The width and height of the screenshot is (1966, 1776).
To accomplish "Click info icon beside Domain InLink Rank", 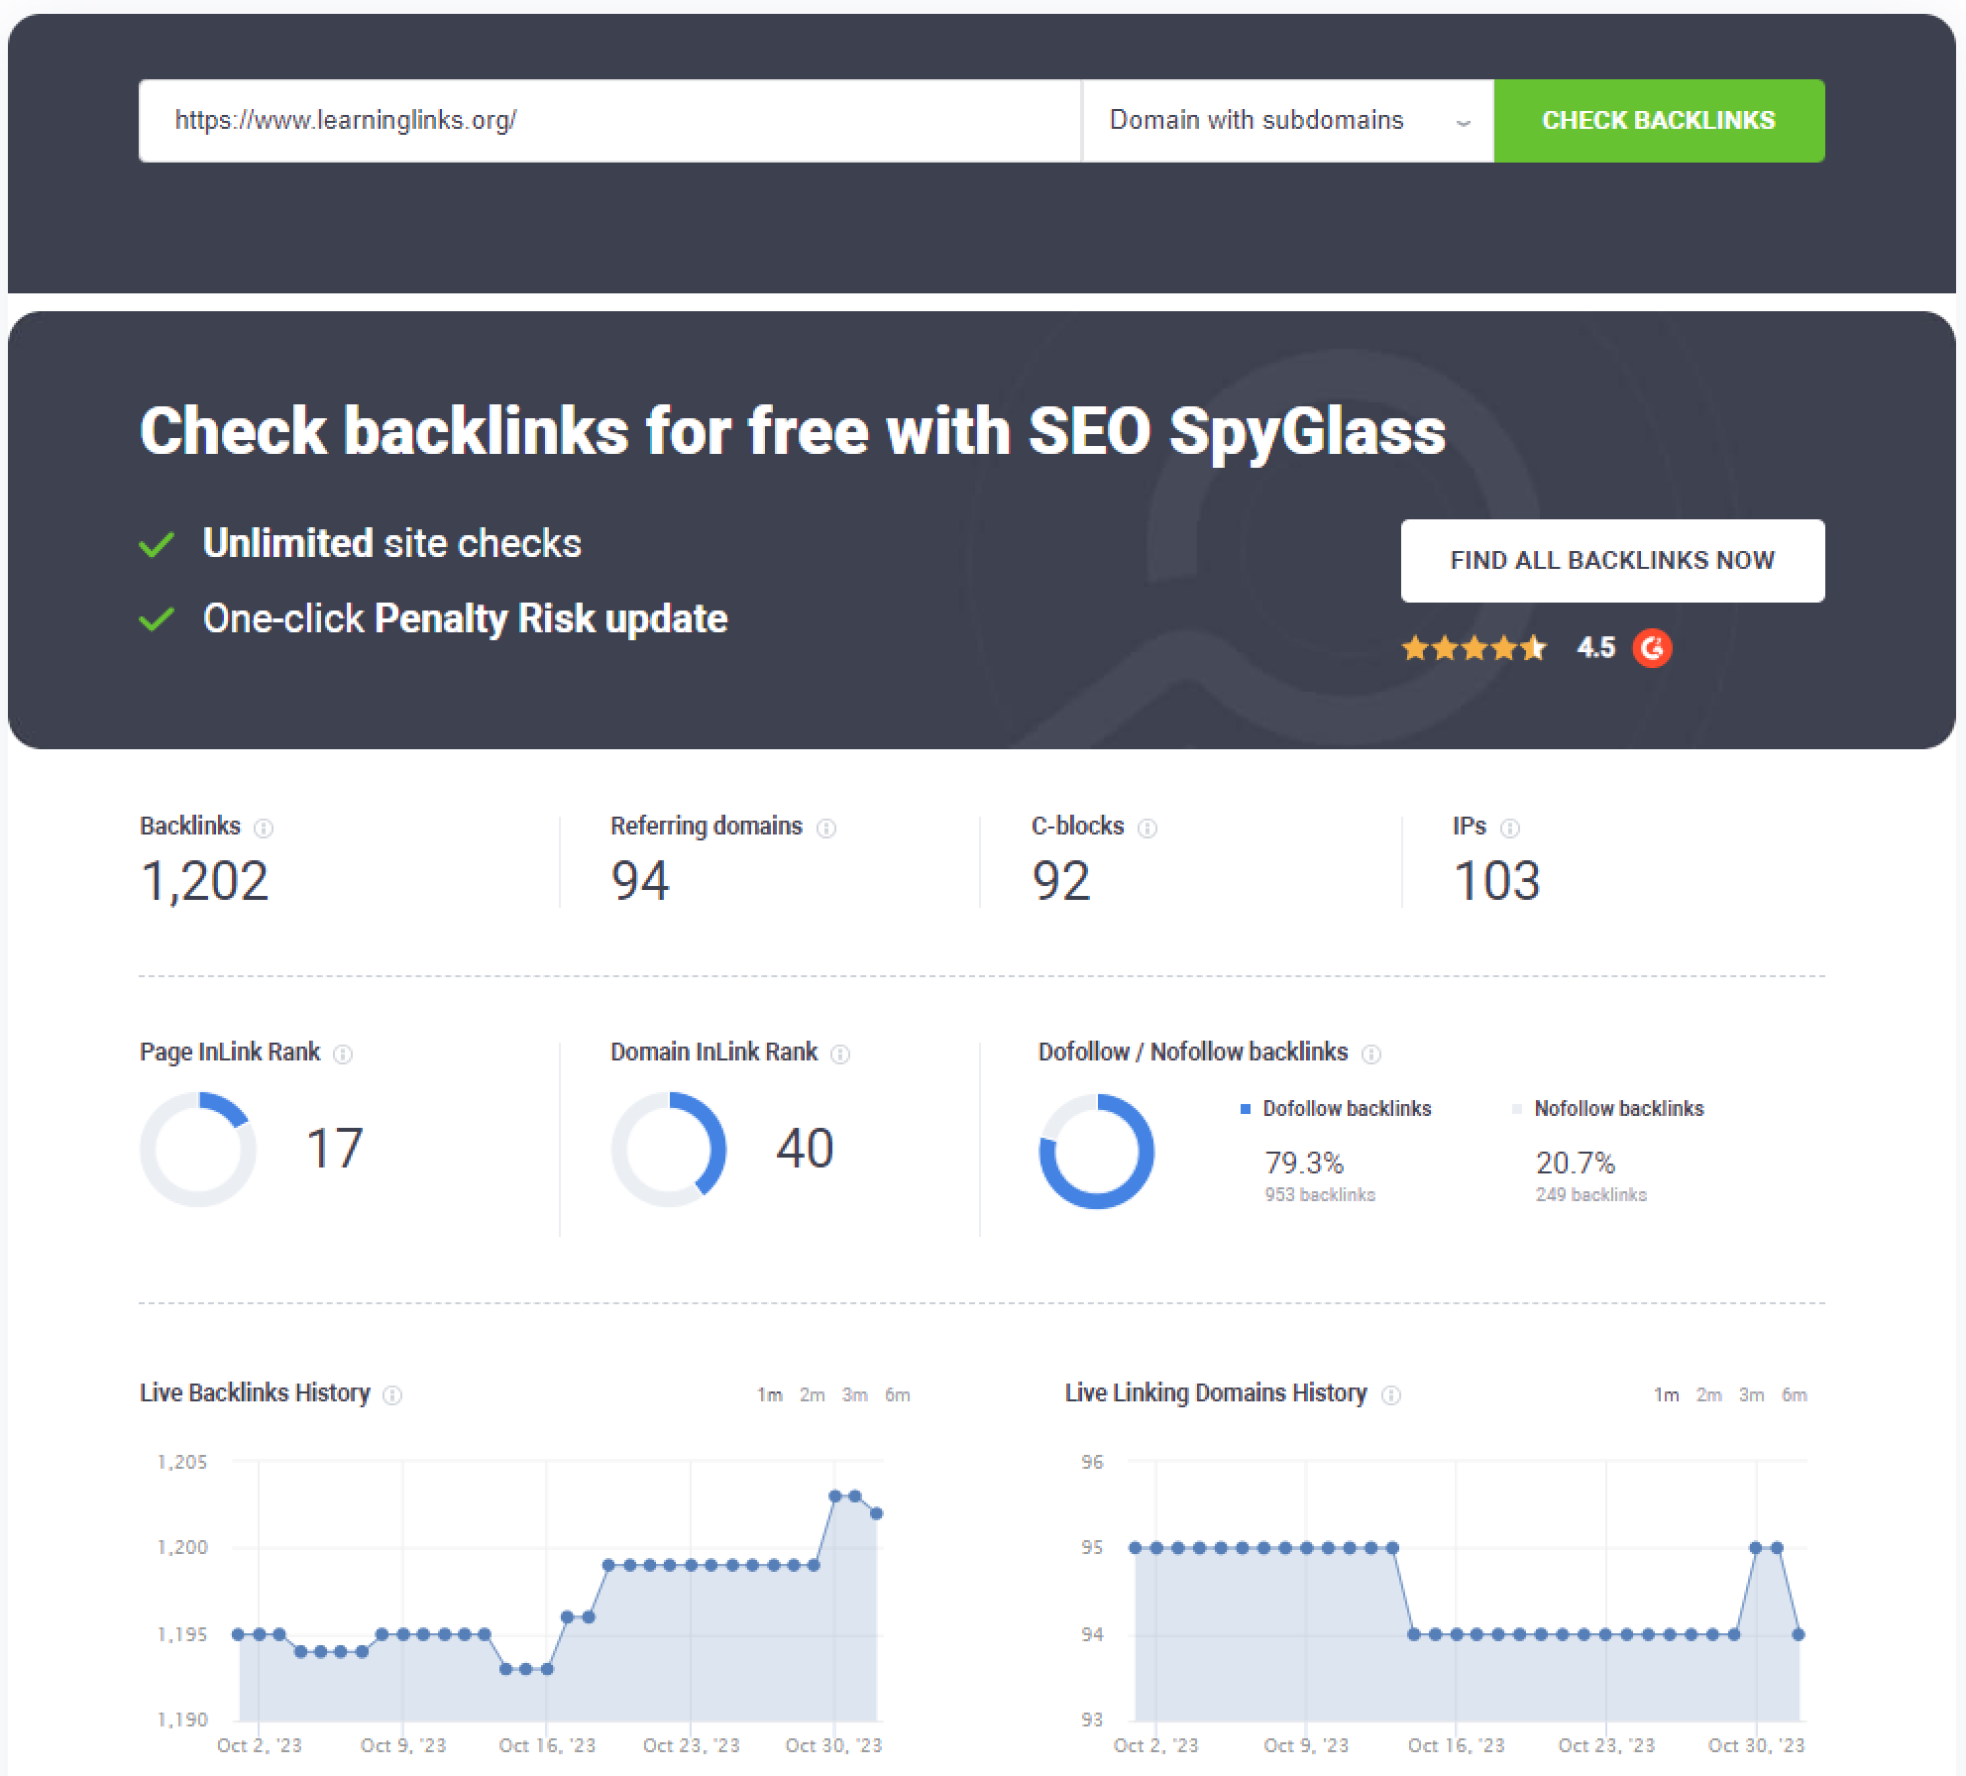I will (x=840, y=1054).
